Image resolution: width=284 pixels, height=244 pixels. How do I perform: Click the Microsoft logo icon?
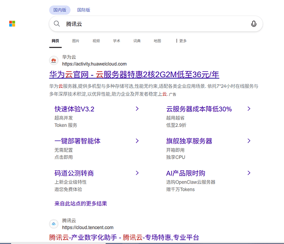coord(12,23)
